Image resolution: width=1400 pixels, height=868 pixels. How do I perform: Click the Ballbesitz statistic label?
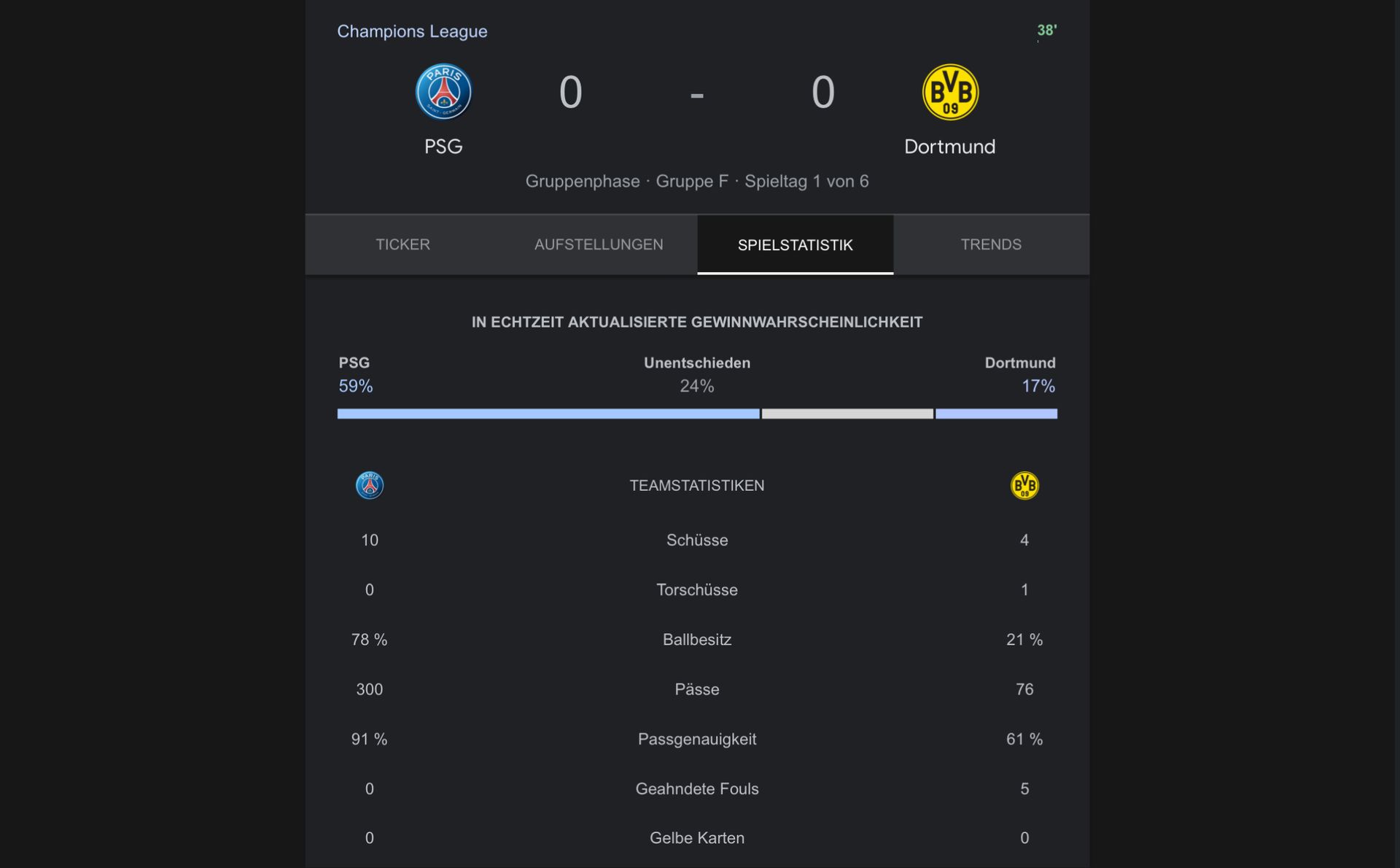696,640
